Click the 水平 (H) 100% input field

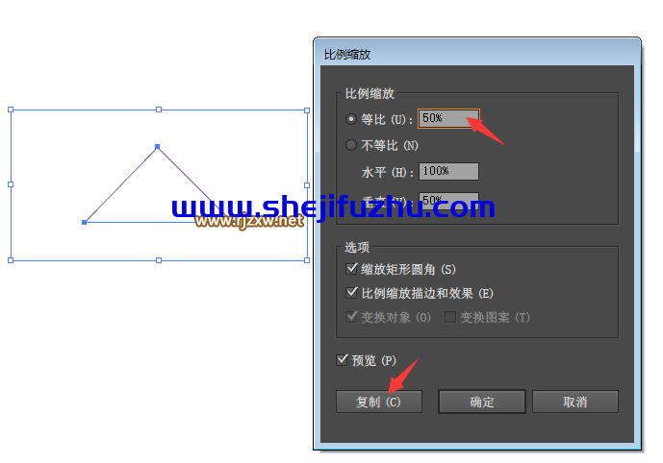(x=448, y=171)
